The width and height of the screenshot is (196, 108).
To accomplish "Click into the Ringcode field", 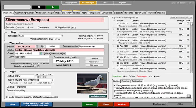I will point(39,36).
